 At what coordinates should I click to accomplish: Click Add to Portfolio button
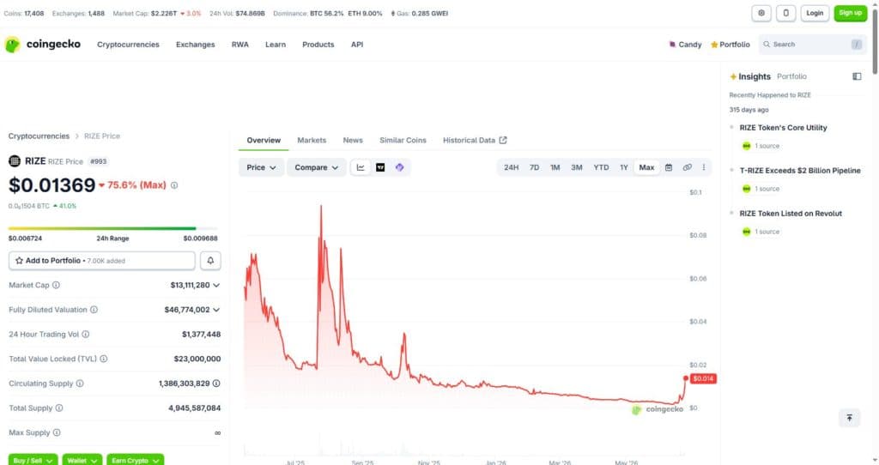[x=102, y=261]
